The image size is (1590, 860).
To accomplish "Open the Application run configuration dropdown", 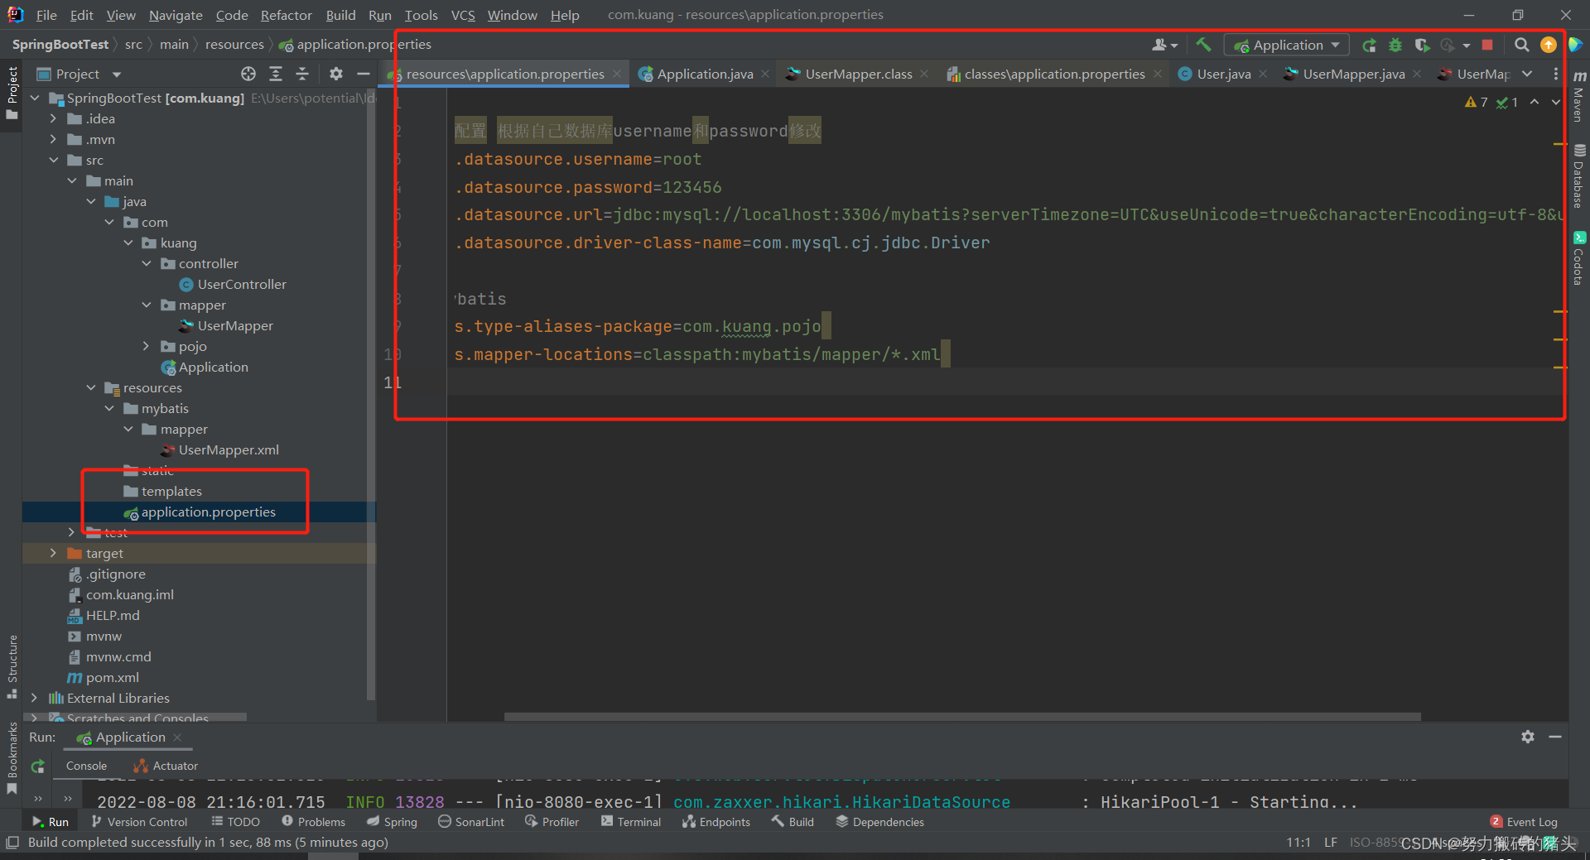I will [1286, 45].
